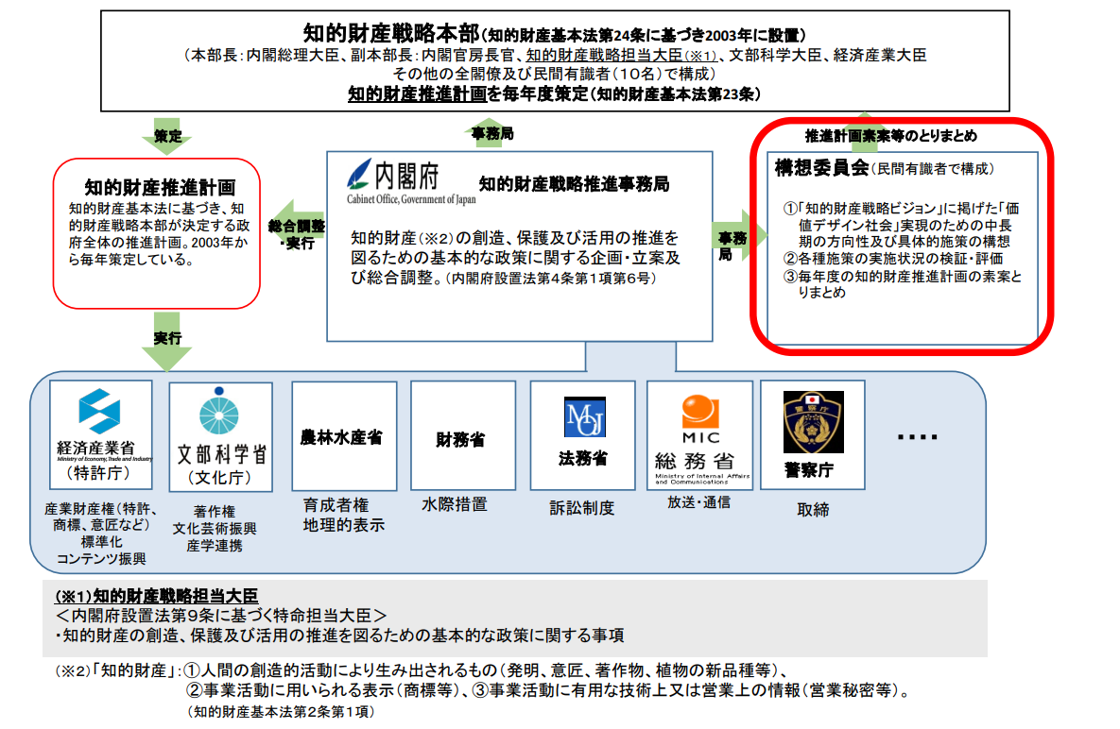Click the ellipsis dots after 警察庁
The width and height of the screenshot is (1120, 729).
[917, 436]
